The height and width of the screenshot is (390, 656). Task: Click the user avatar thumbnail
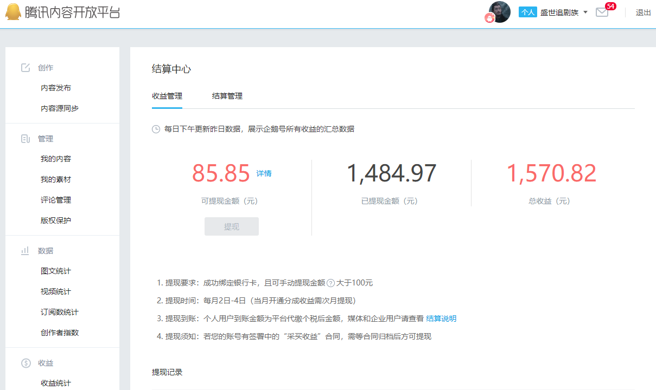pos(499,12)
